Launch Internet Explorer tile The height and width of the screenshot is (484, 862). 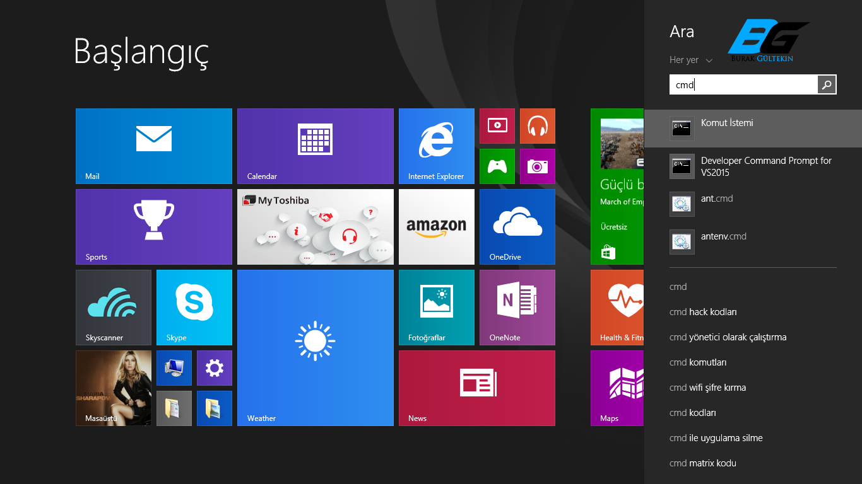[x=437, y=146]
